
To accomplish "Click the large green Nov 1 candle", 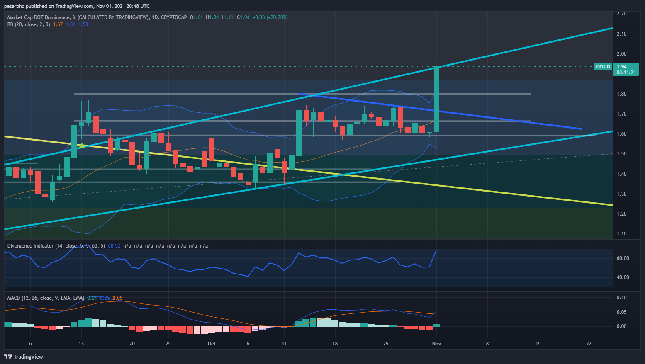I will 436,99.
